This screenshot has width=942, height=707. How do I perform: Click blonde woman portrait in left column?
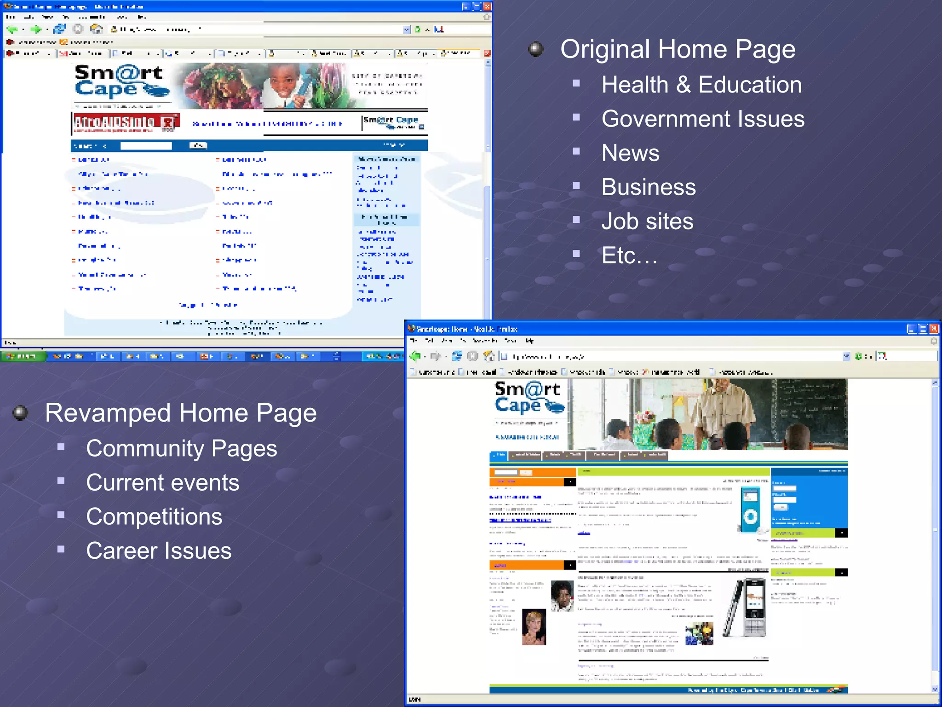tap(534, 627)
